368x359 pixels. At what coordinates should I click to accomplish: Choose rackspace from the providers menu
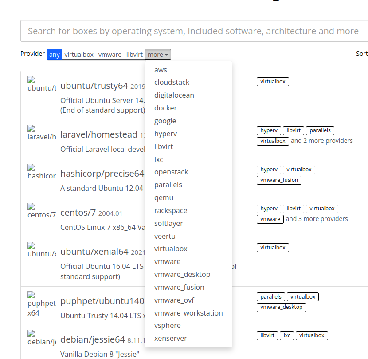(189, 210)
